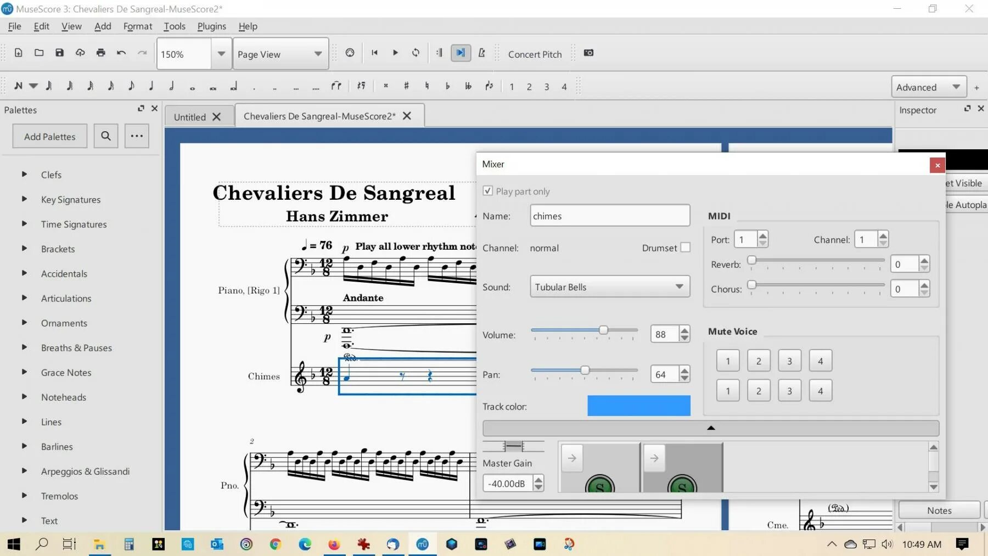Select the whole note duration
This screenshot has width=988, height=556.
coord(192,87)
